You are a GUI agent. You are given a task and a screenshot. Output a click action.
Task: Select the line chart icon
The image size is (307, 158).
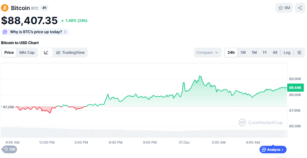tap(46, 53)
